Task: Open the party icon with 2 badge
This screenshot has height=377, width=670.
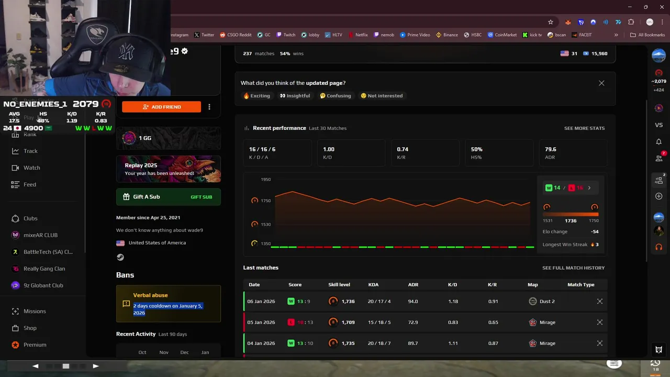Action: point(659,180)
